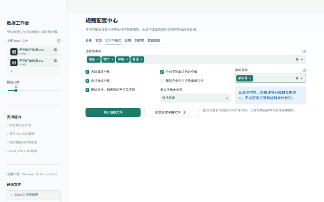The width and height of the screenshot is (324, 202).
Task: Click the 执行当前文件 button
Action: click(x=113, y=112)
